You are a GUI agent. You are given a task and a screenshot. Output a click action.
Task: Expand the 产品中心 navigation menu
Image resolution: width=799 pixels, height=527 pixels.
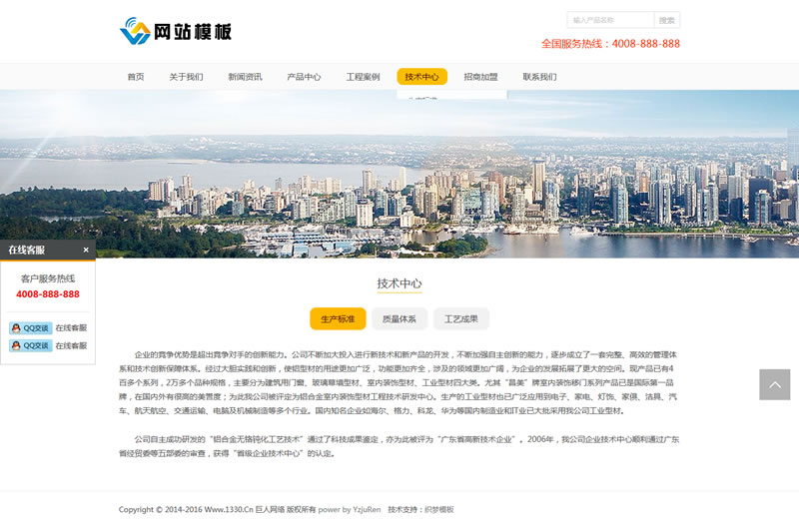coord(304,77)
